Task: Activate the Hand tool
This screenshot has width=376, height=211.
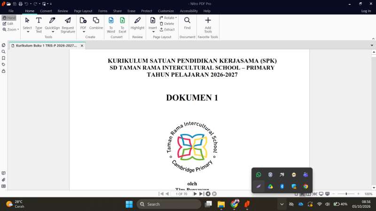Action: (x=9, y=18)
